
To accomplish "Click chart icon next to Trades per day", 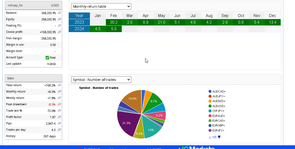I will click(59, 130).
